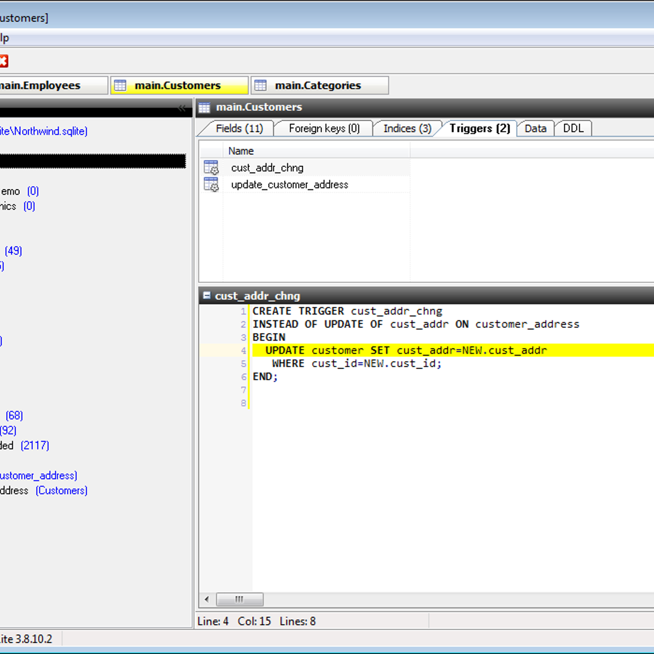Open the Triggers (2) tab
The height and width of the screenshot is (654, 654).
click(479, 128)
